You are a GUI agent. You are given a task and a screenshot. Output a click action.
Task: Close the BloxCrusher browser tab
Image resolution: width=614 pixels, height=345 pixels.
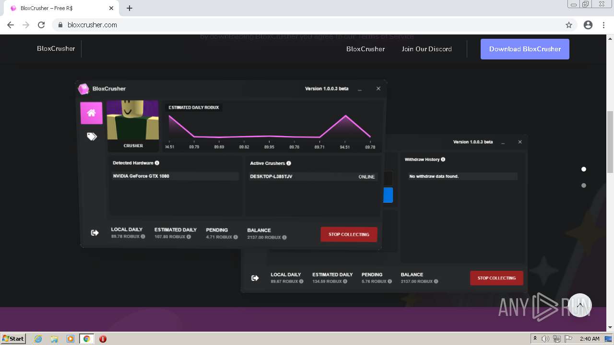[x=111, y=8]
